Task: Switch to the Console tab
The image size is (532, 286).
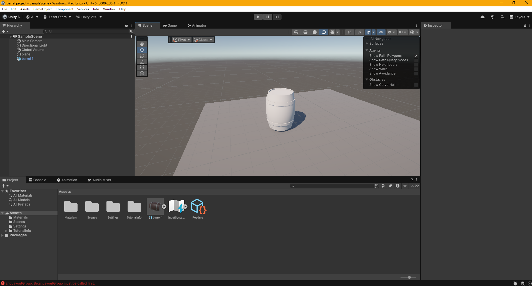Action: tap(38, 180)
